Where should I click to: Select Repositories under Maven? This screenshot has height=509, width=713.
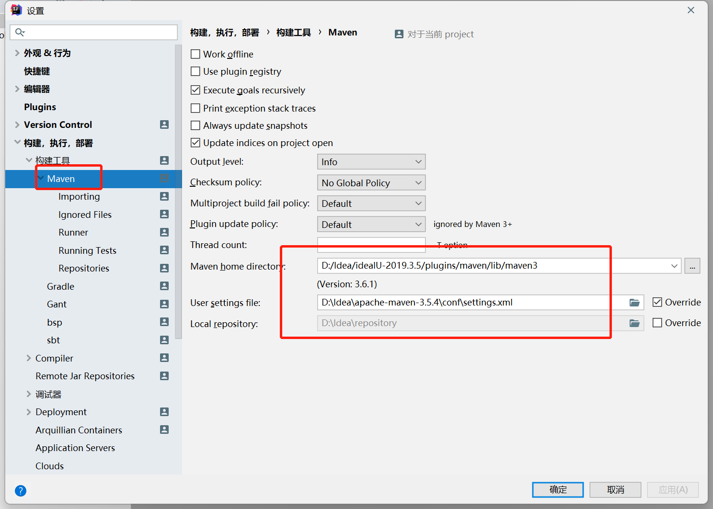84,268
